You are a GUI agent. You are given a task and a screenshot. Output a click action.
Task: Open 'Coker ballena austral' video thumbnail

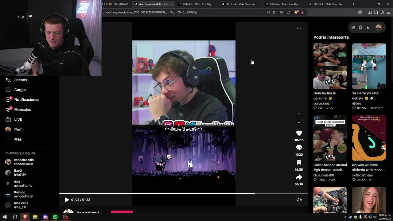click(330, 138)
